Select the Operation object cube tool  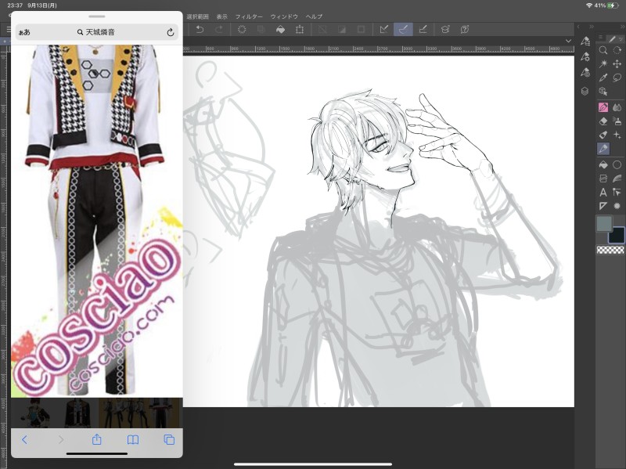[603, 92]
